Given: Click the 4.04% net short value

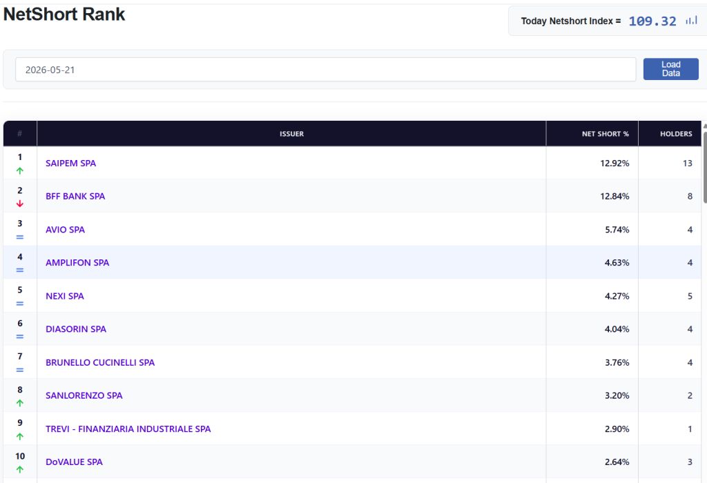Looking at the screenshot, I should pos(617,329).
